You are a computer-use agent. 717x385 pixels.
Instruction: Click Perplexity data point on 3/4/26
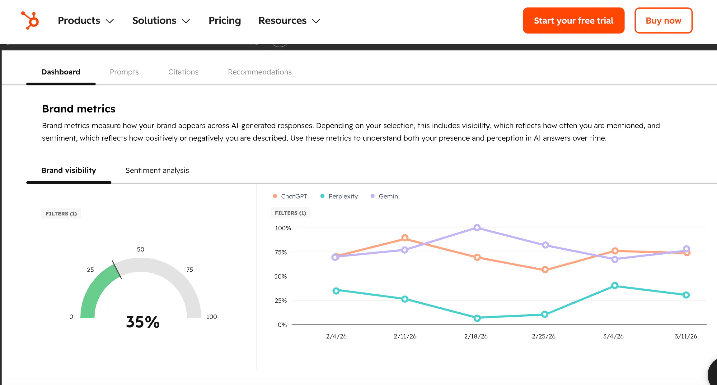pos(615,286)
